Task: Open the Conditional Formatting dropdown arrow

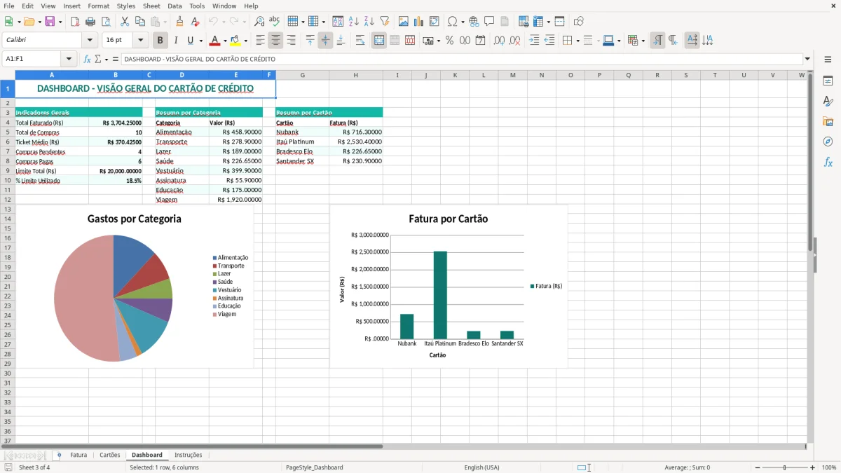Action: click(643, 41)
